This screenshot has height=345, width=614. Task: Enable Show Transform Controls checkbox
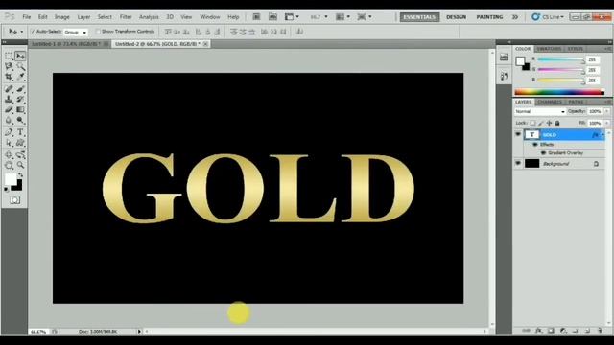click(x=98, y=32)
